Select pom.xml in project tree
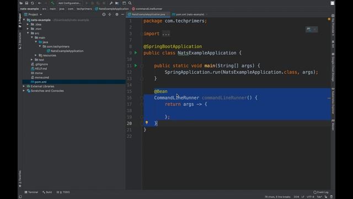353x199 pixels. (x=39, y=82)
